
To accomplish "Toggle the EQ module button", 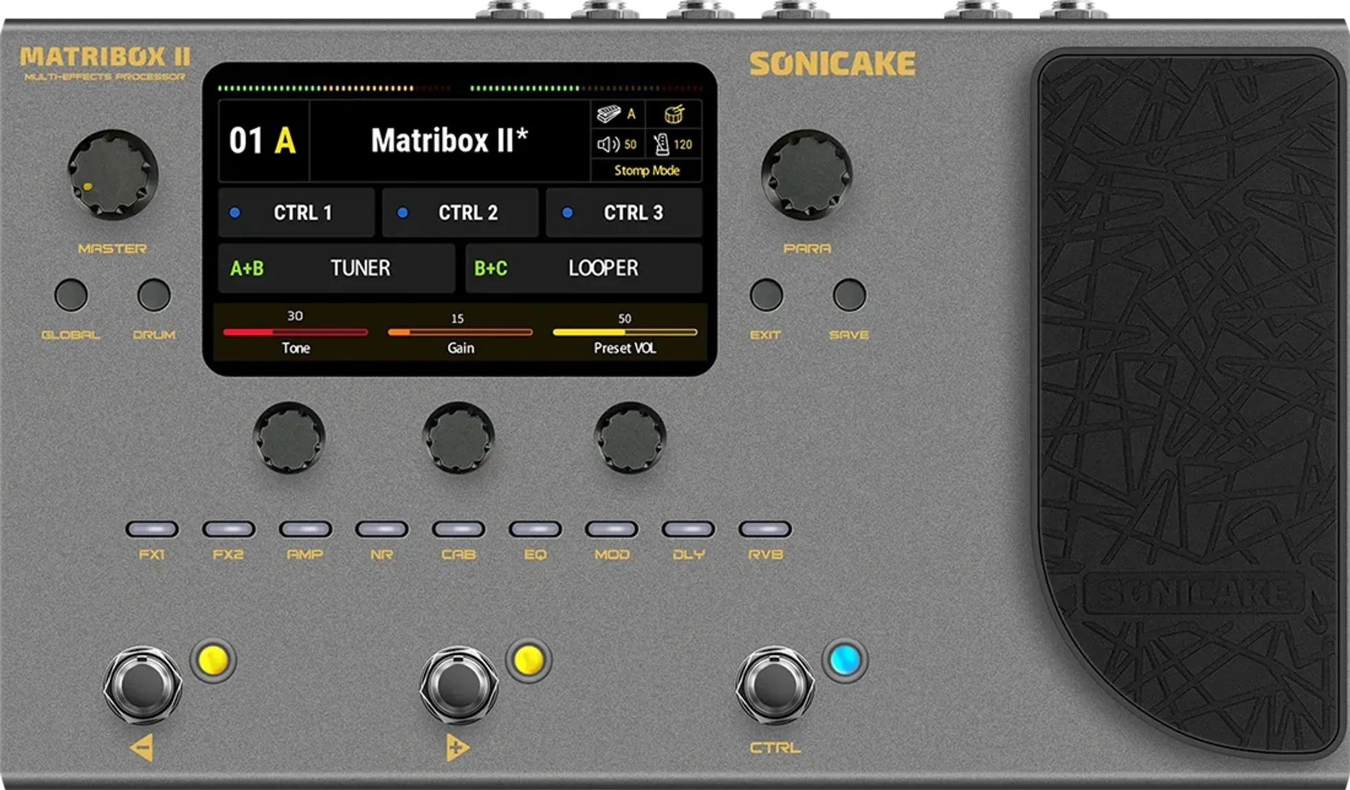I will click(x=535, y=529).
